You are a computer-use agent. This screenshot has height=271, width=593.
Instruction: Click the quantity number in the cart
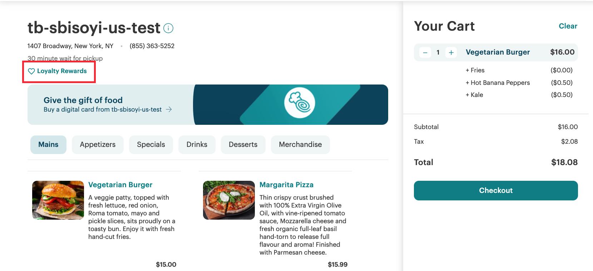pos(438,52)
